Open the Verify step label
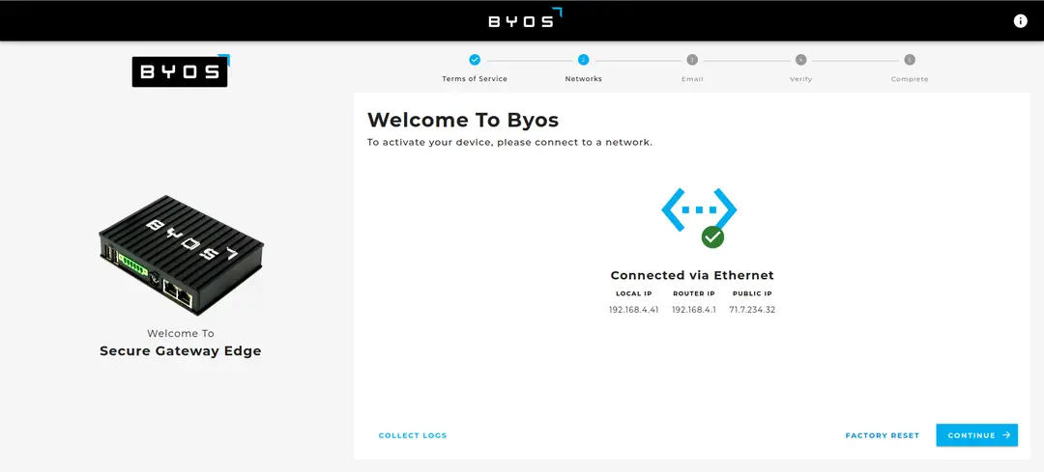Image resolution: width=1044 pixels, height=472 pixels. coord(801,79)
